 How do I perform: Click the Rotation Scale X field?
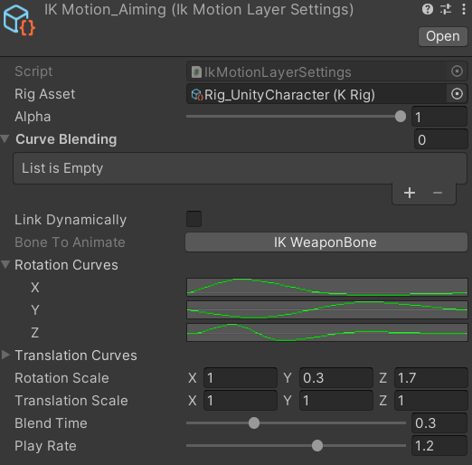241,377
